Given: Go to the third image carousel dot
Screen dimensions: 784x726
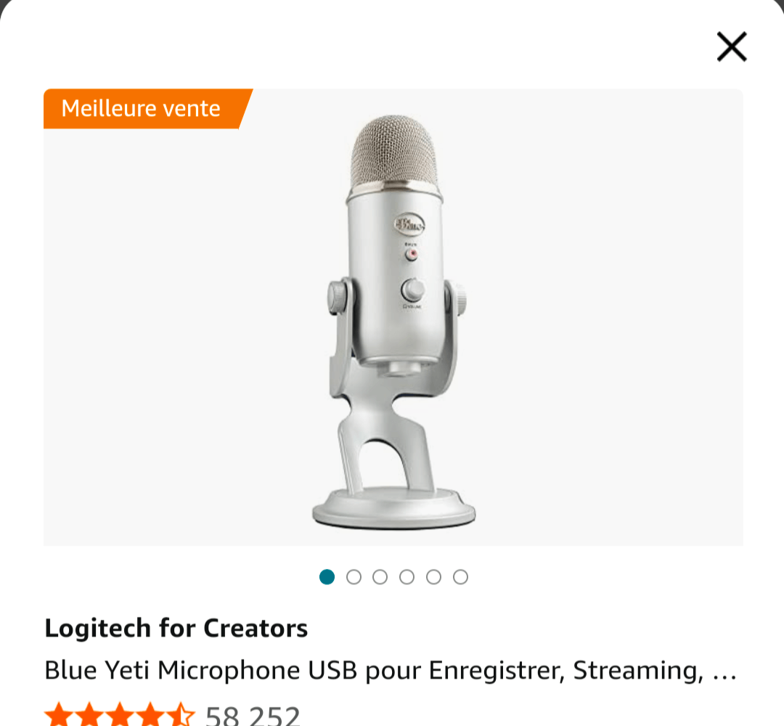Looking at the screenshot, I should tap(380, 576).
